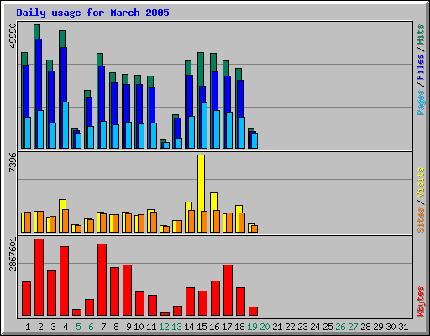Click day number 17 on the axis
This screenshot has height=336, width=430.
point(227,327)
